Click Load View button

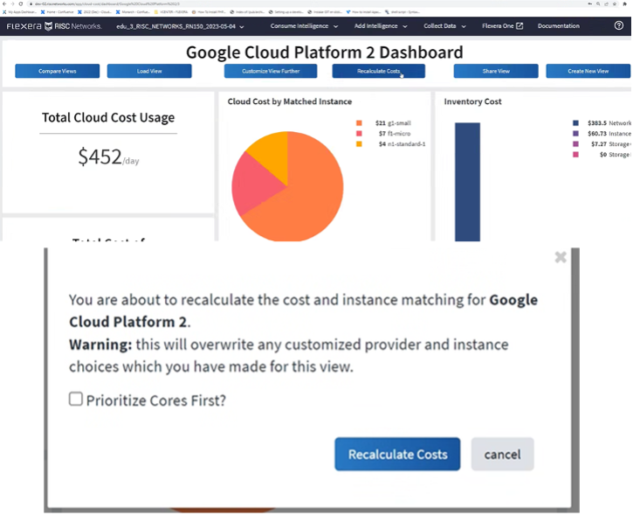tap(149, 71)
